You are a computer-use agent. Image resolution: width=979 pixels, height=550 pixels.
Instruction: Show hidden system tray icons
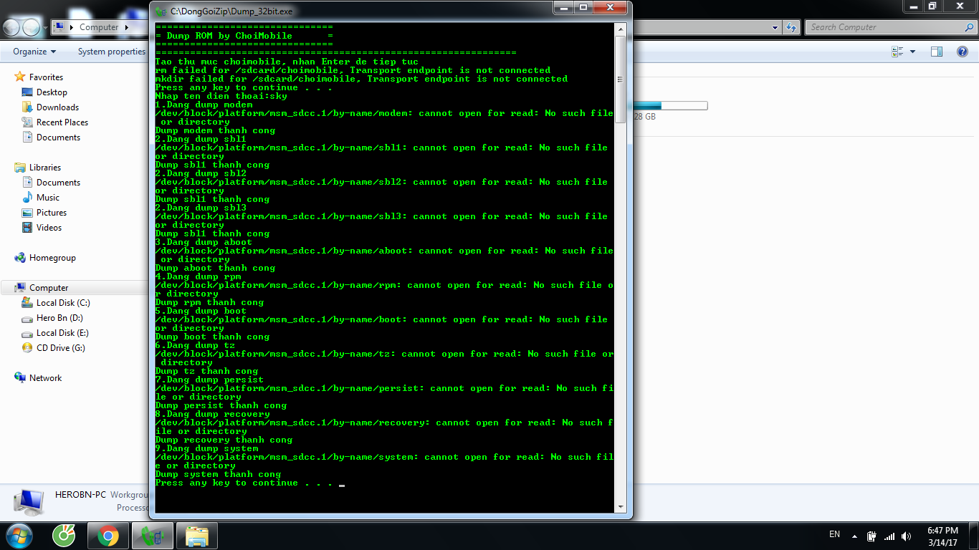click(x=854, y=536)
